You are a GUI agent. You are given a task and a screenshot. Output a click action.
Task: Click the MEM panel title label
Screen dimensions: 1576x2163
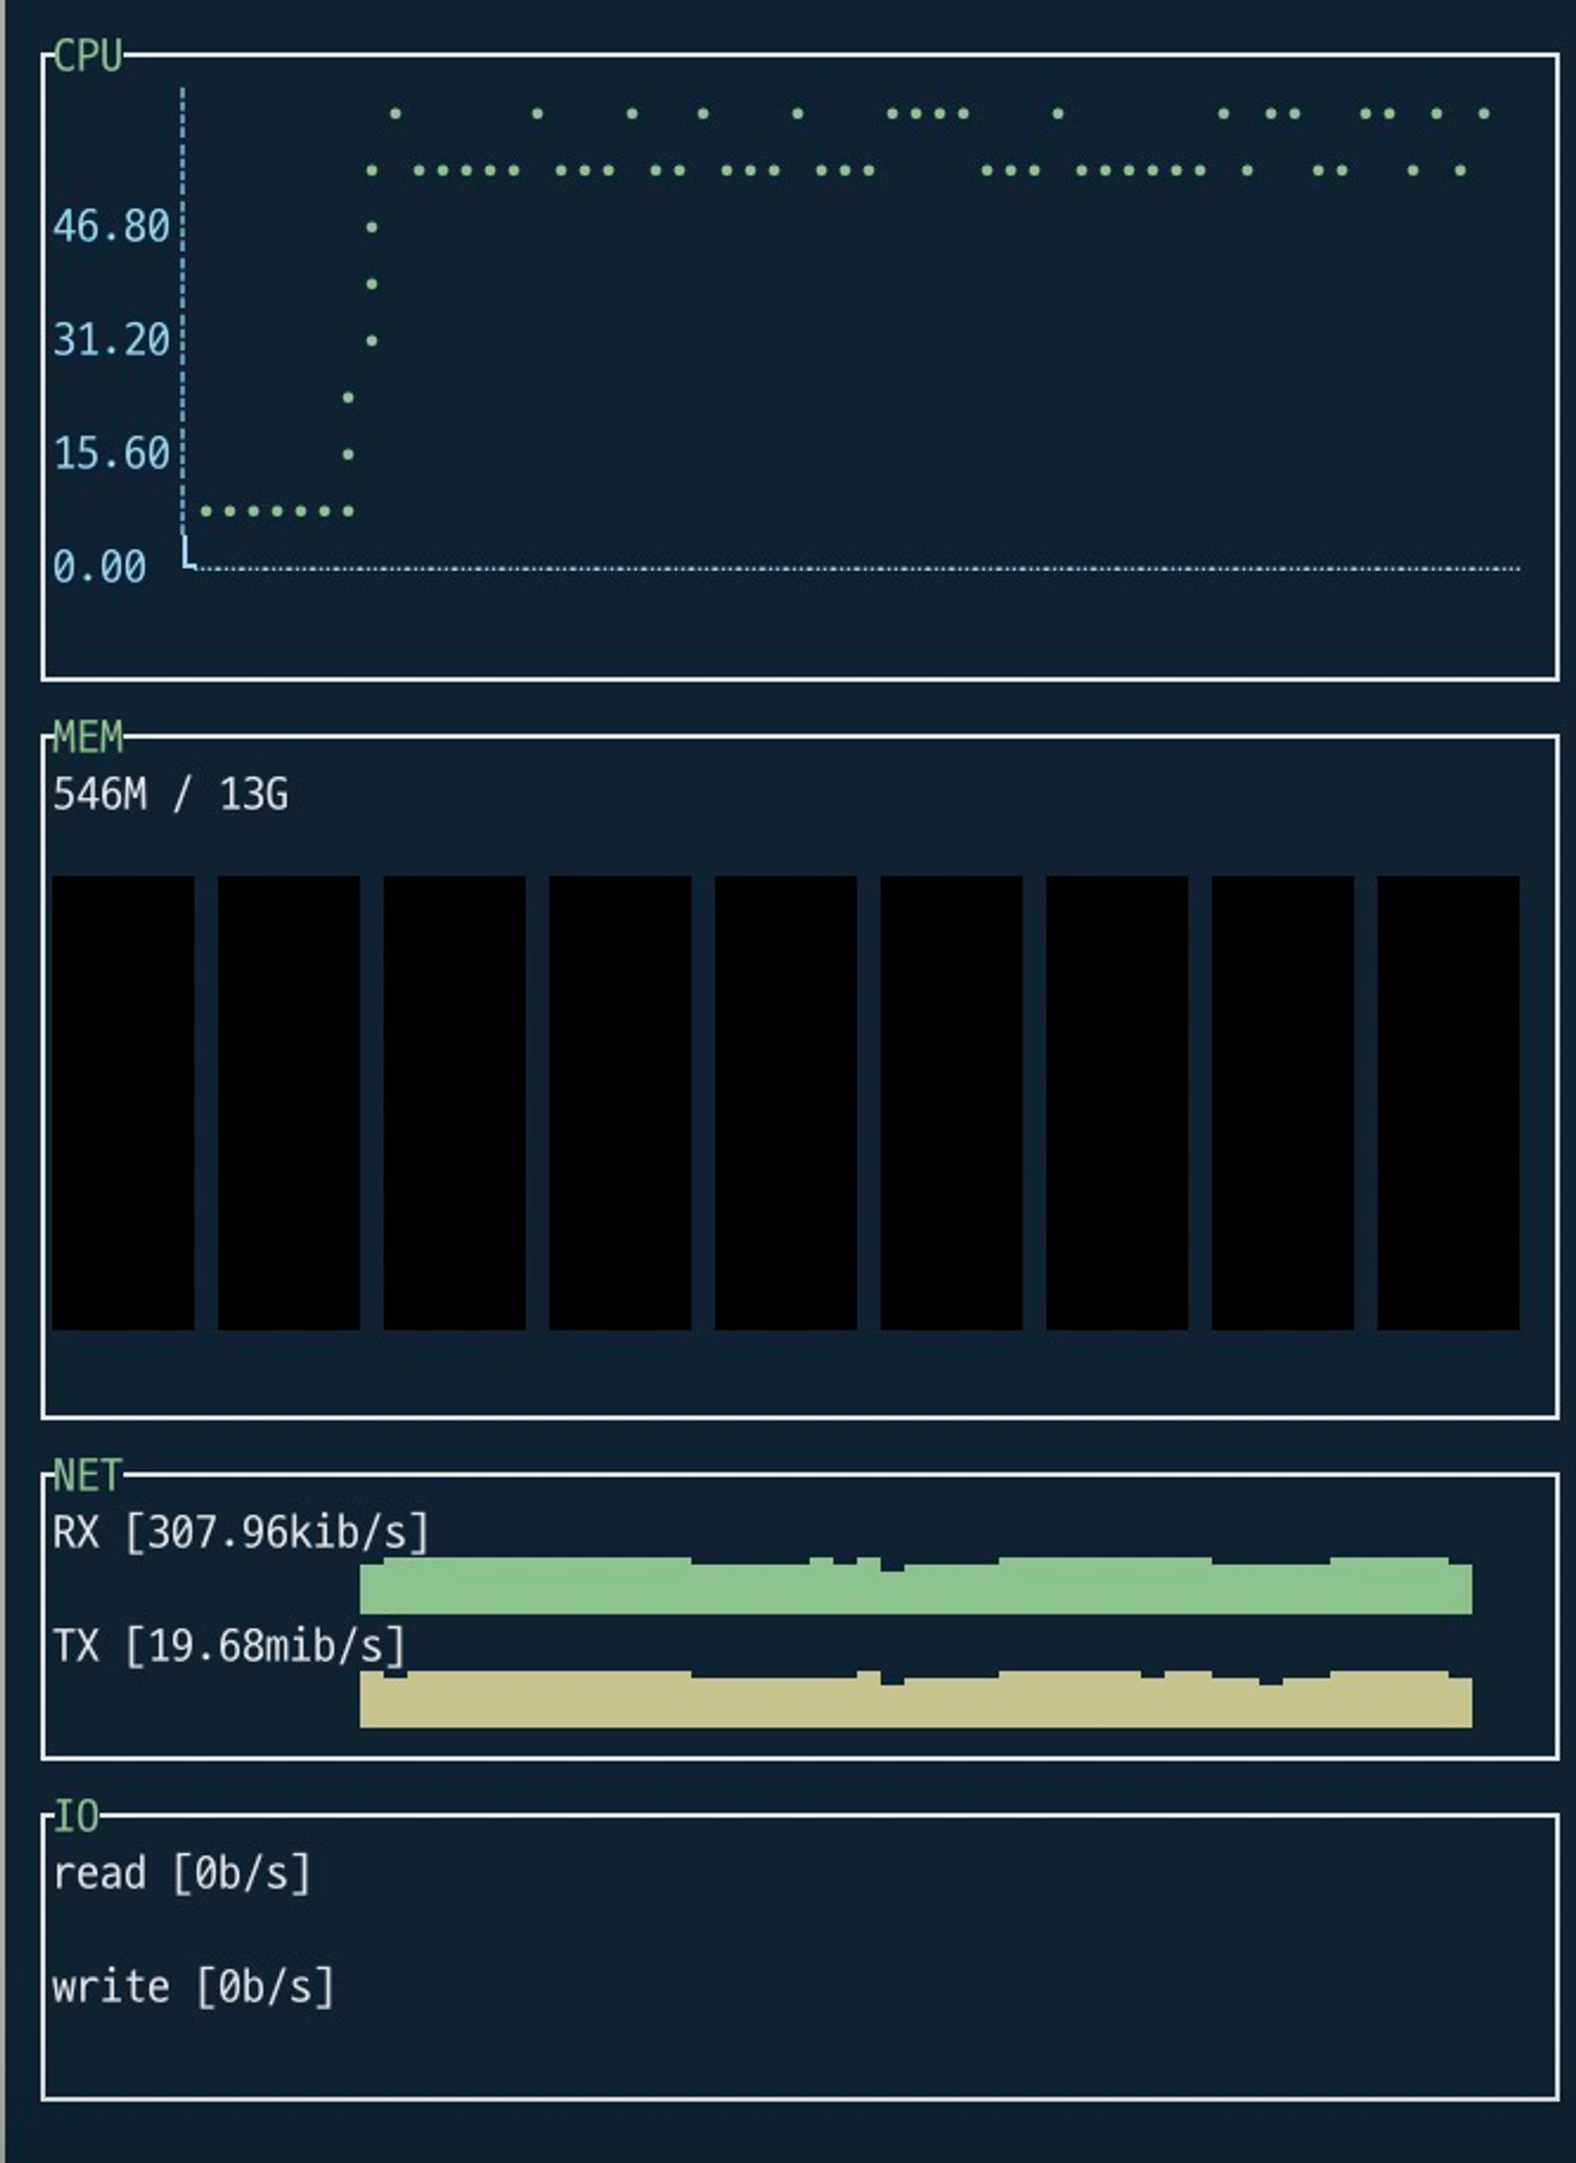(87, 738)
